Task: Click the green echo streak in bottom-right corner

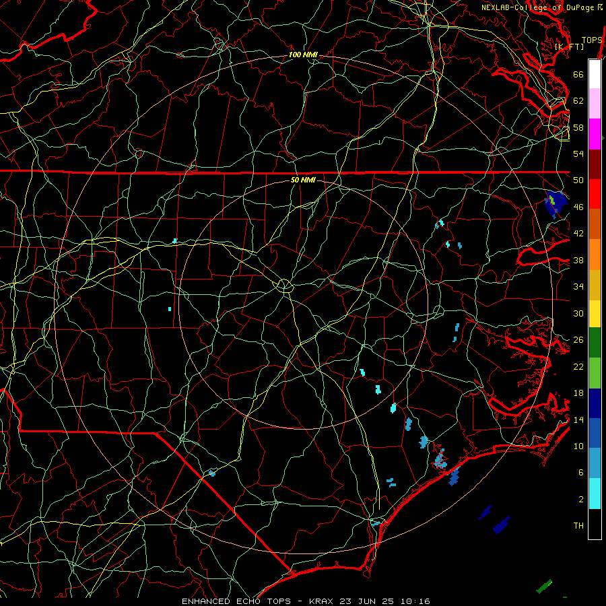Action: pos(544,586)
